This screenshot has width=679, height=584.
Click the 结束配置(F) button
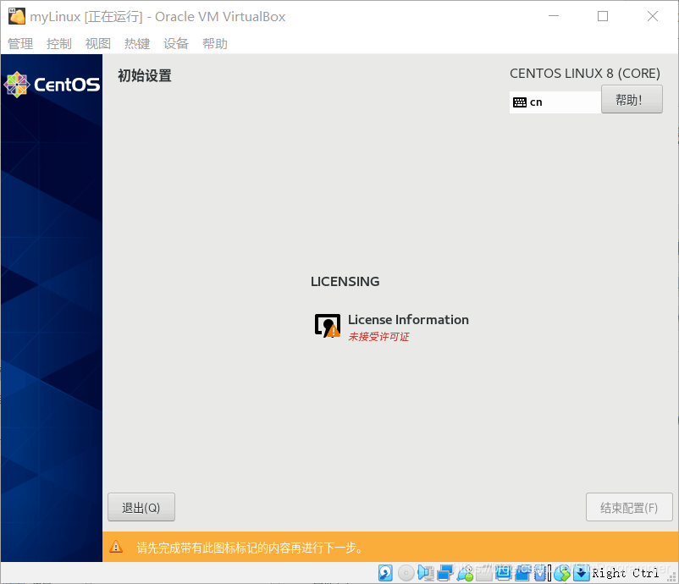coord(629,507)
